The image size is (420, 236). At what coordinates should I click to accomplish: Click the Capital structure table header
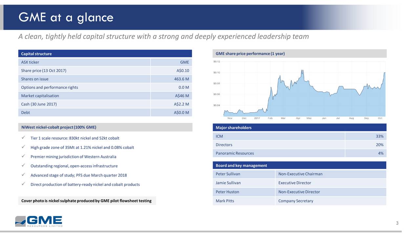[x=105, y=54]
